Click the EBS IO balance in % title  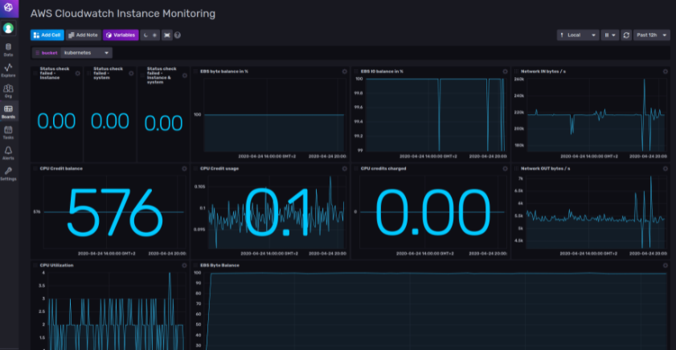[x=382, y=71]
